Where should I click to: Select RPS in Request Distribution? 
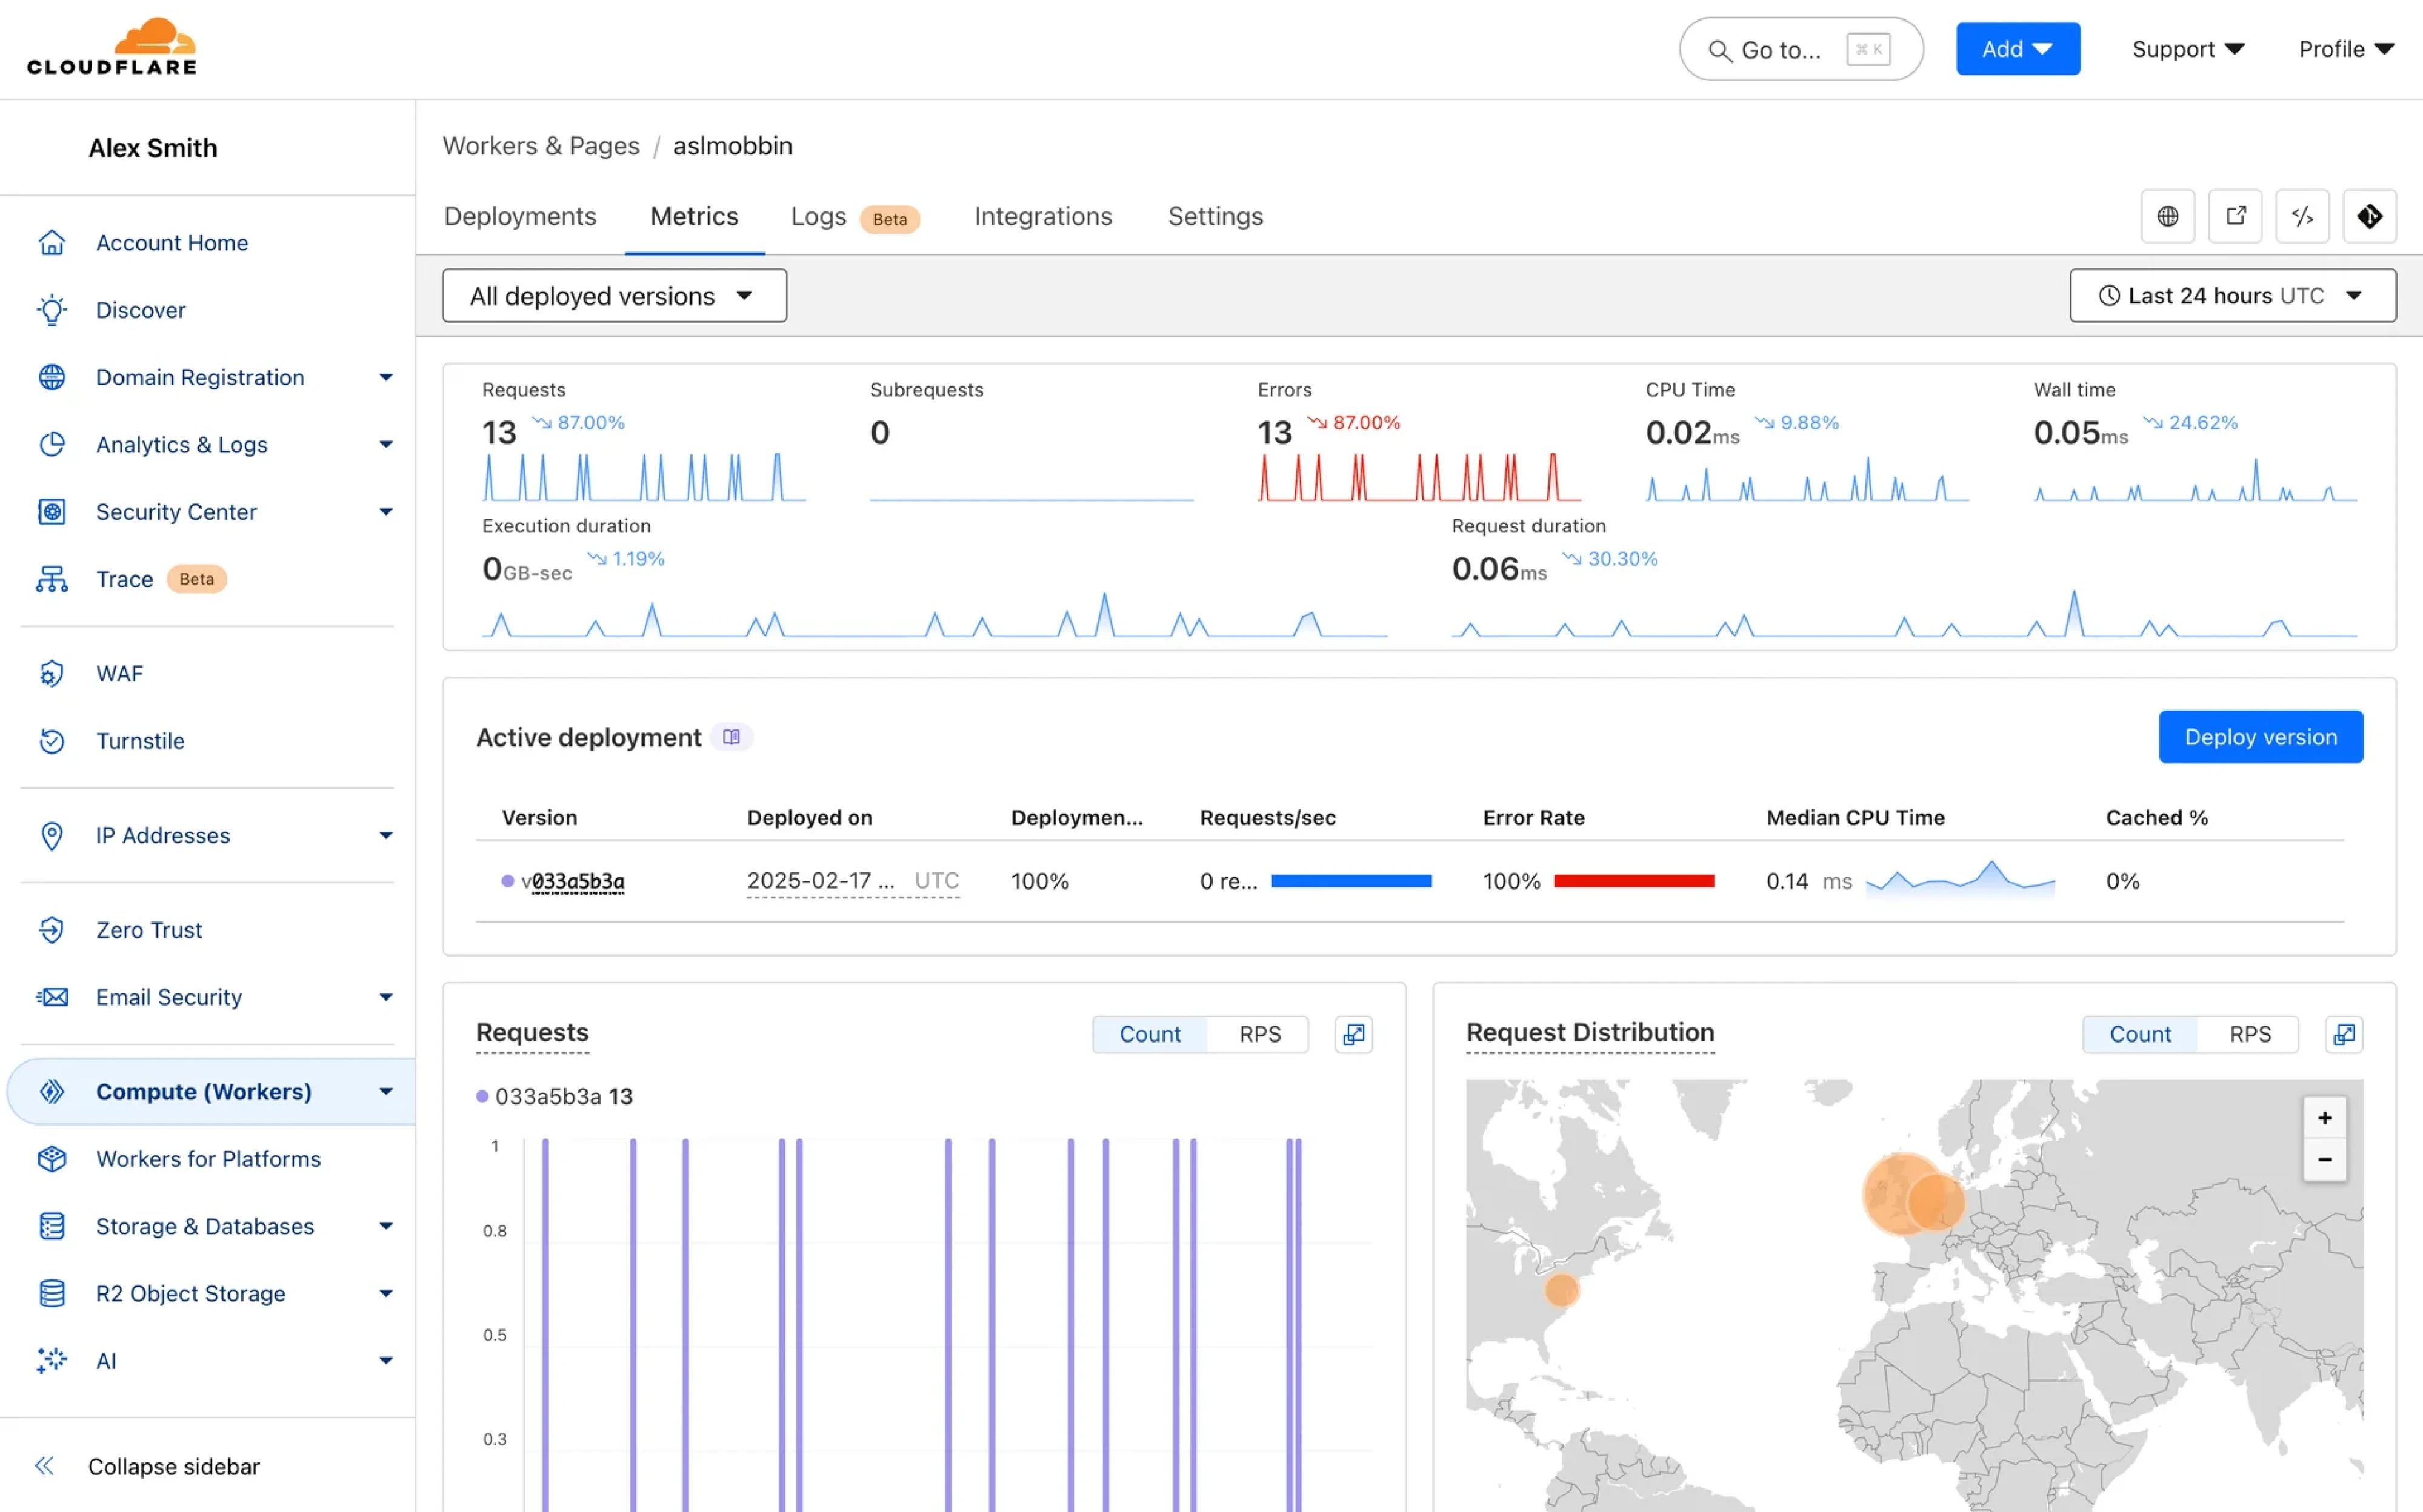(2250, 1034)
